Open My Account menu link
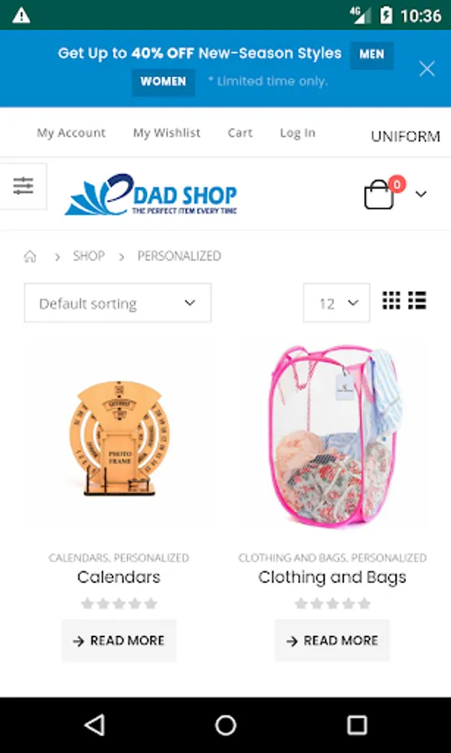This screenshot has width=451, height=753. [72, 133]
